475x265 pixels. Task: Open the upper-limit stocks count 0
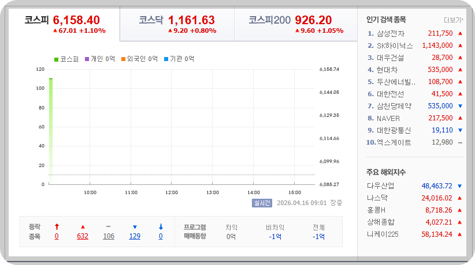point(57,236)
